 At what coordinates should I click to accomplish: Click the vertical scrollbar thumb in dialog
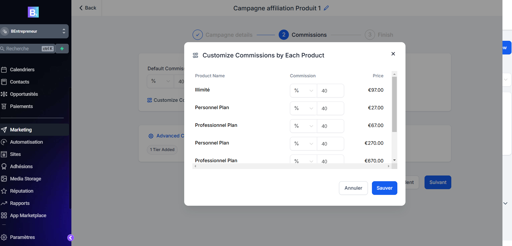(394, 104)
